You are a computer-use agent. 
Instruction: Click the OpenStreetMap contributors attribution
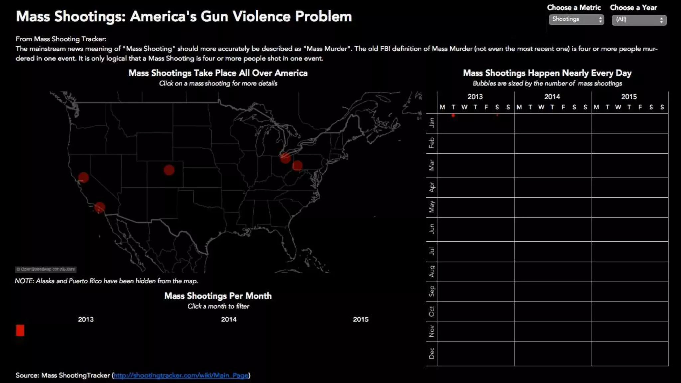click(46, 269)
